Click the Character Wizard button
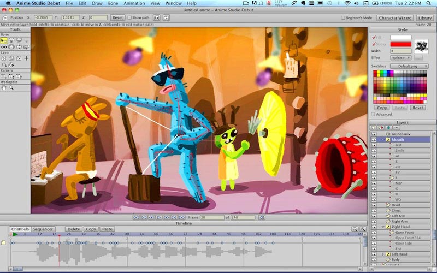 pyautogui.click(x=394, y=17)
